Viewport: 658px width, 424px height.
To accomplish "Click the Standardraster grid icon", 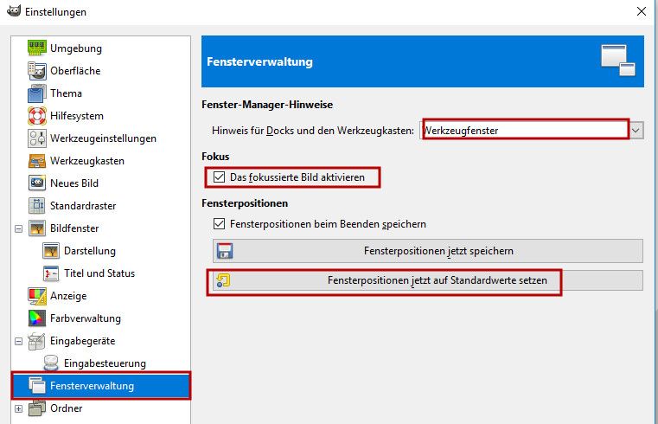I will pyautogui.click(x=36, y=205).
